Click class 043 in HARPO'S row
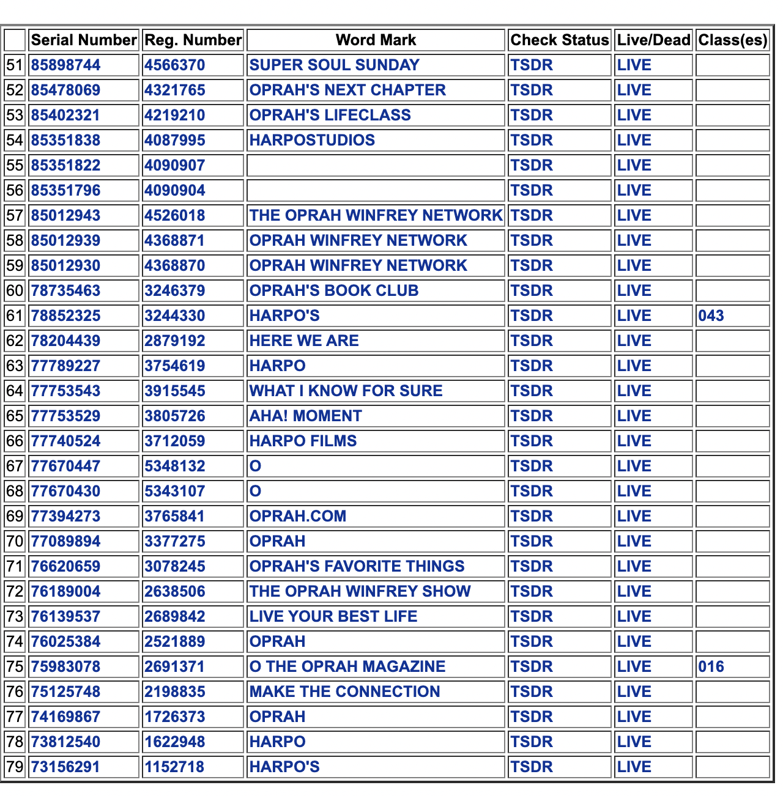 point(711,316)
